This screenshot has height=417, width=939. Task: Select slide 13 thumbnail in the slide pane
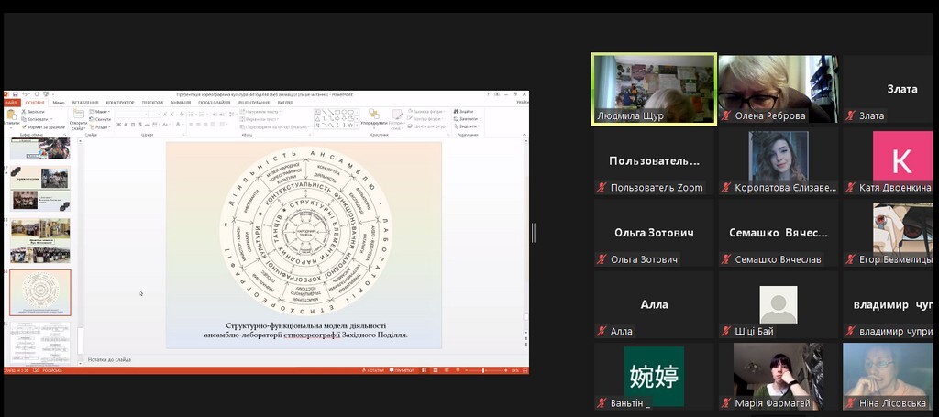[40, 240]
